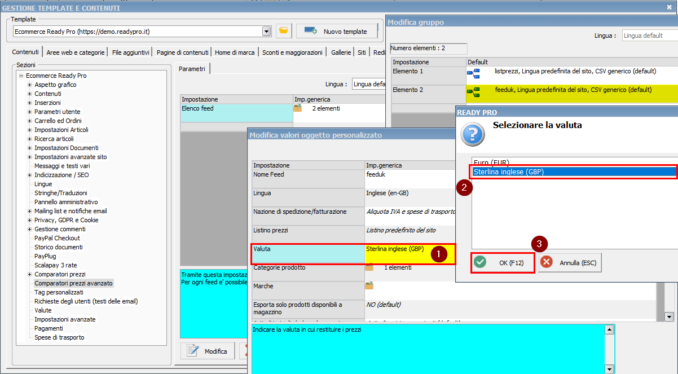Click the Nuovo template button
This screenshot has height=374, width=678.
(x=337, y=31)
